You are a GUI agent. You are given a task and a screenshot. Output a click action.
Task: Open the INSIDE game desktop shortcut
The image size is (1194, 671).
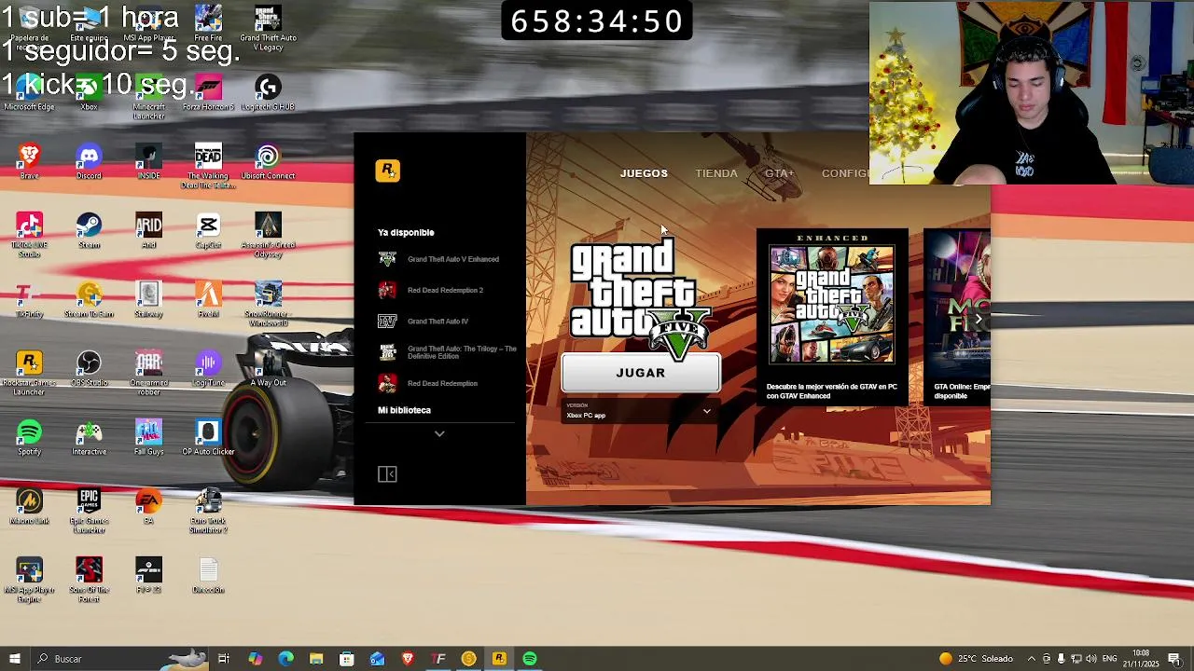(x=148, y=161)
